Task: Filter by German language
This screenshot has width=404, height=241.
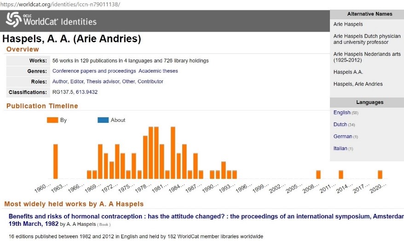Action: pos(343,137)
